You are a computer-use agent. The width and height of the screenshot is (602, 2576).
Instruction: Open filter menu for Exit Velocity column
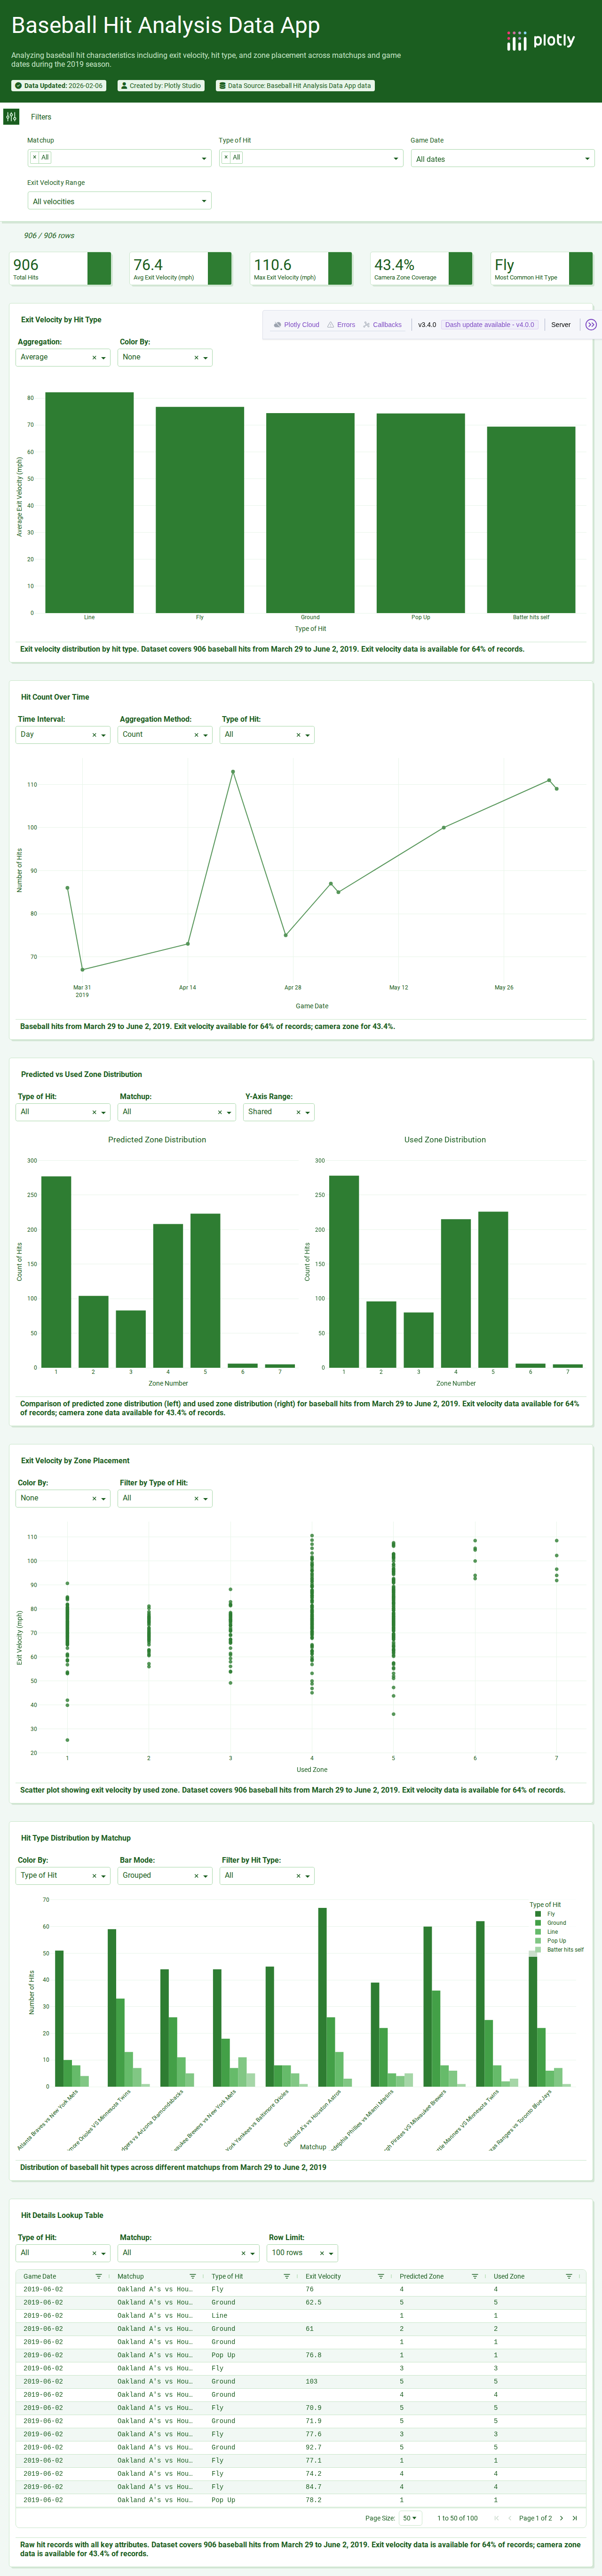[380, 2276]
